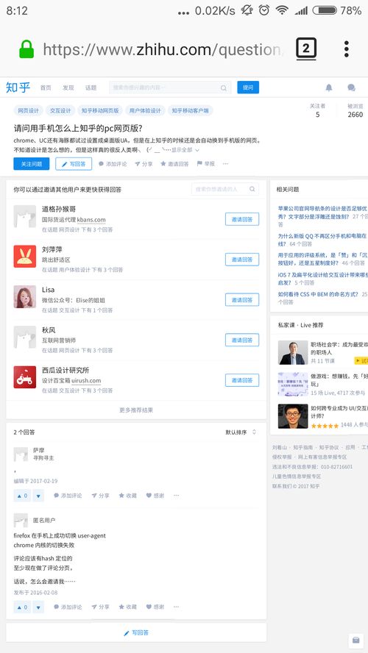Expand 更多推荐结果 in invite list
The width and height of the screenshot is (368, 653).
[x=136, y=410]
